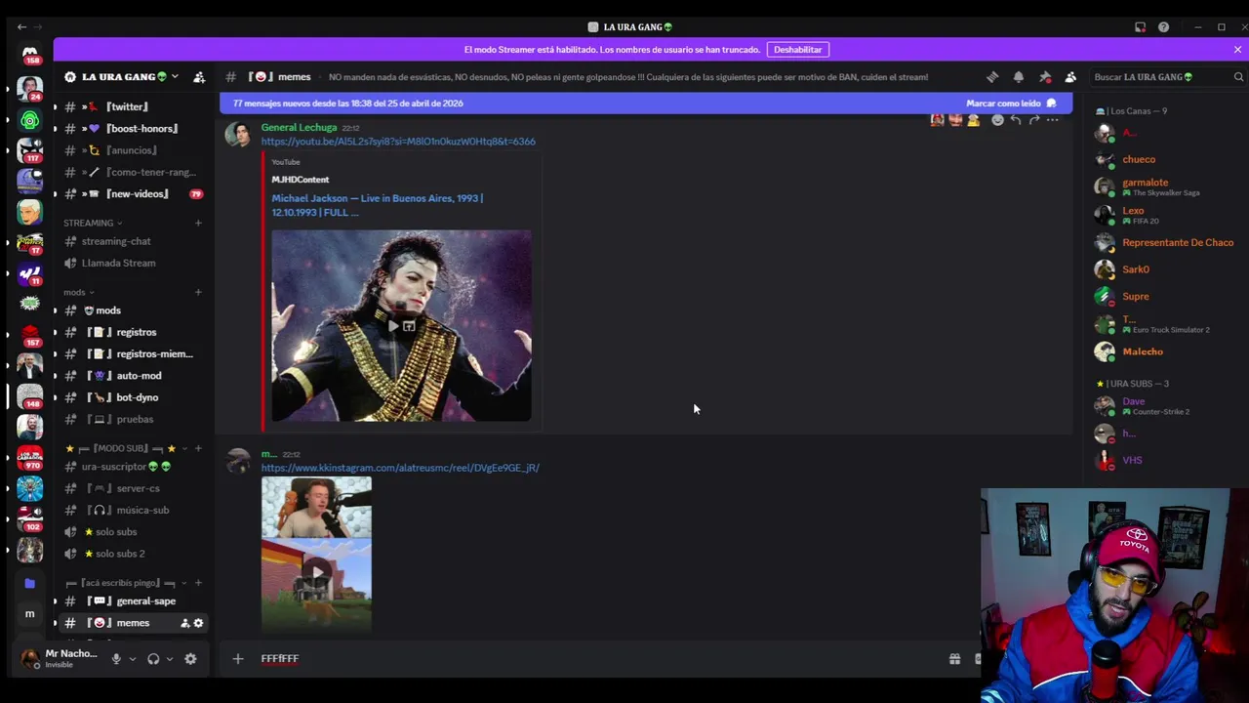Go to Discord direct messages home

pos(29,55)
